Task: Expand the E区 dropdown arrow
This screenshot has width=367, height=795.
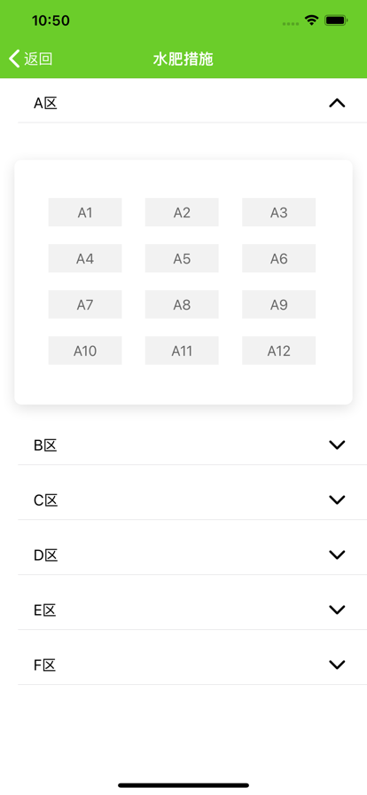Action: [337, 610]
